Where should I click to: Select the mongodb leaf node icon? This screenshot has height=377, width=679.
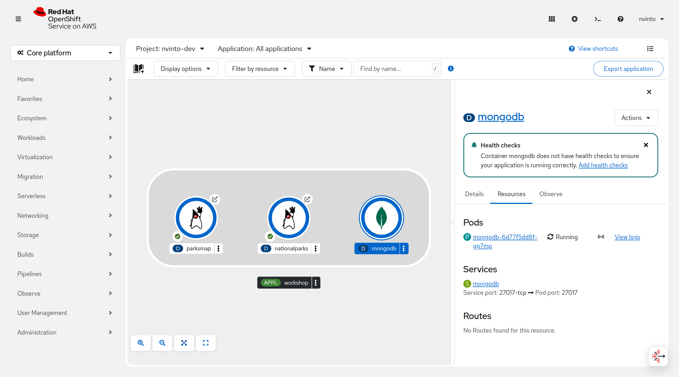[x=381, y=218]
